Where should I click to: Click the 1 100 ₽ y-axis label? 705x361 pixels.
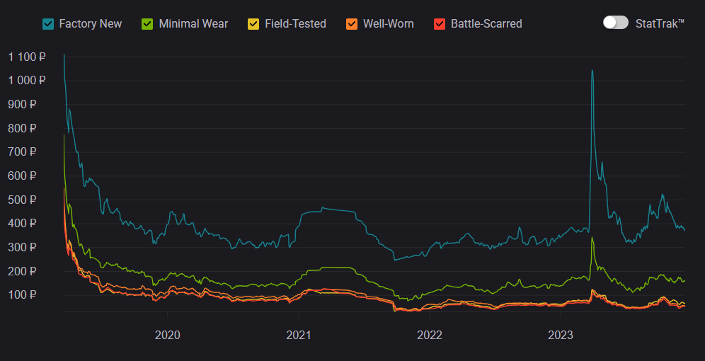pos(28,57)
